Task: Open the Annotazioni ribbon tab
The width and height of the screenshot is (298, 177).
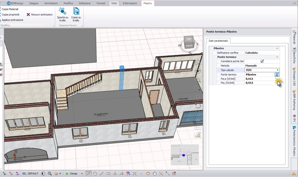Action: coord(51,3)
